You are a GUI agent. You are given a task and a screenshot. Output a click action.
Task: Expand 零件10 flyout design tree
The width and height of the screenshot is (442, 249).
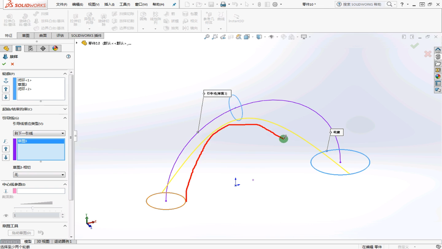pyautogui.click(x=77, y=43)
